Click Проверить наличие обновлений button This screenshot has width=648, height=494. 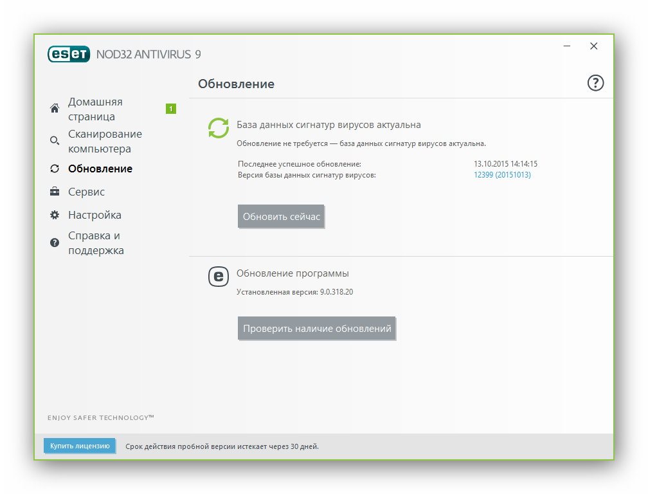pos(317,328)
